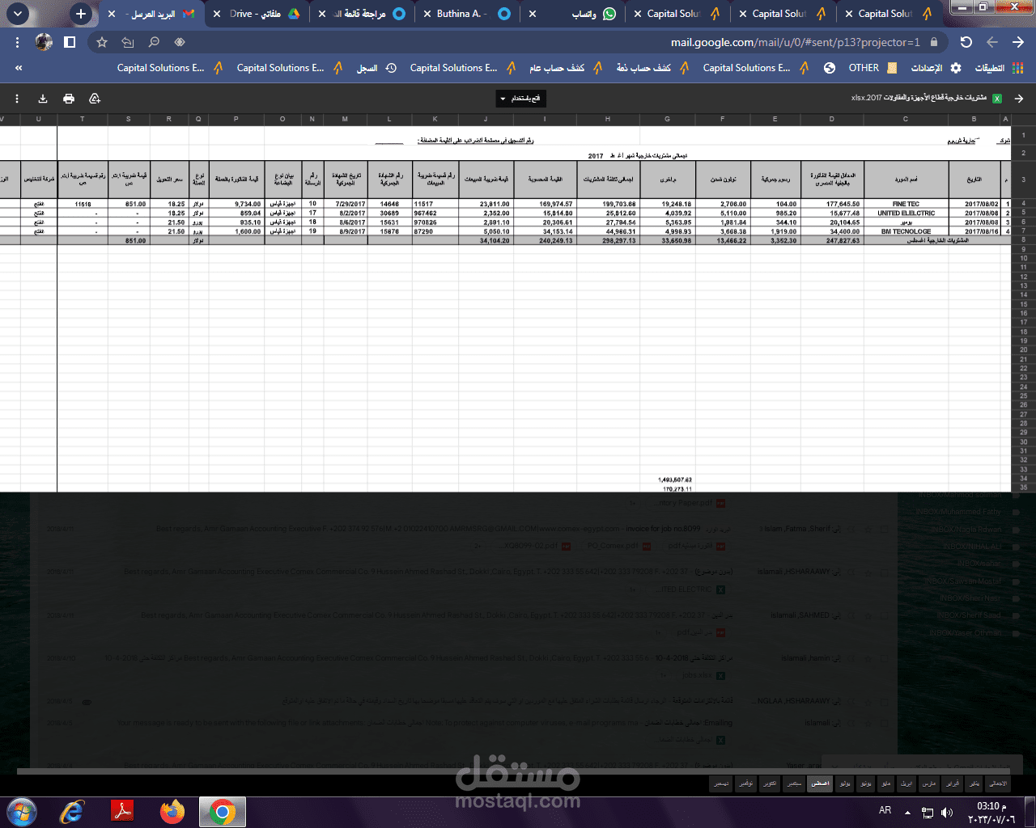Select the 'ابريل' sheet tab
The width and height of the screenshot is (1036, 828).
(907, 784)
